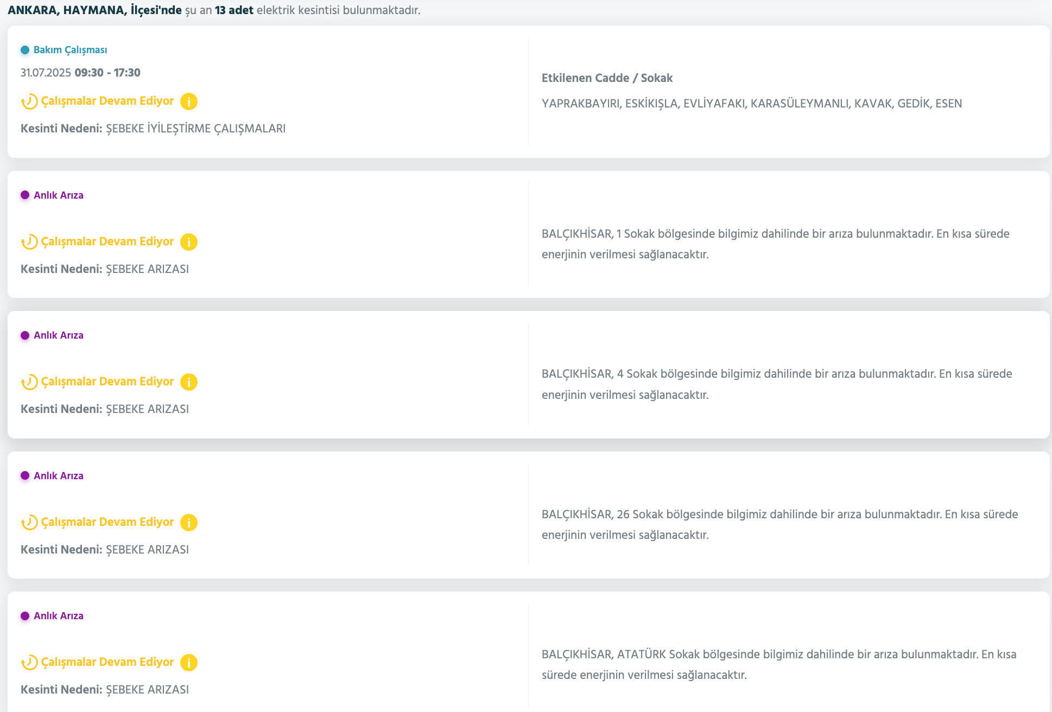
Task: Click Çalışmalar Devam Ediyor on ATATÜRK Sokak card
Action: point(107,662)
